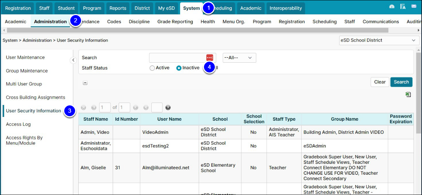
Task: Select the Active staff status radio
Action: pos(152,68)
